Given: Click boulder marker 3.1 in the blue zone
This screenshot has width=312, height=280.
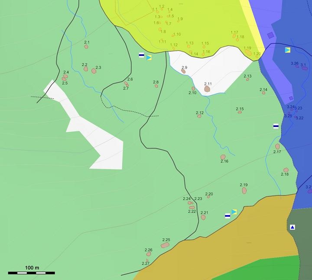Looking at the screenshot, I should [x=304, y=68].
